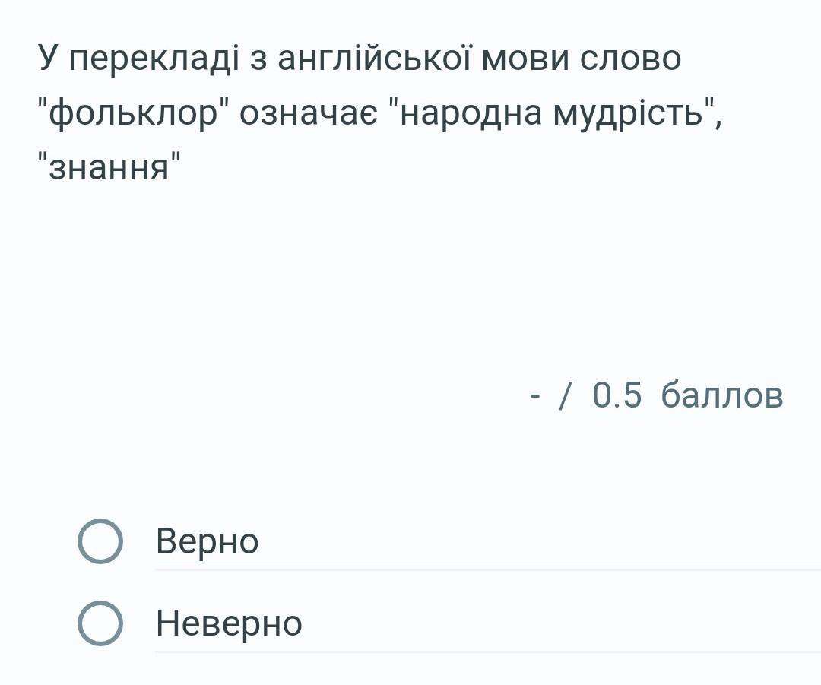Select the "Верно" radio button
The image size is (821, 685).
100,541
